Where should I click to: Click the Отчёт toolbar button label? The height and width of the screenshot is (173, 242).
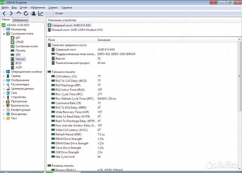pos(59,13)
